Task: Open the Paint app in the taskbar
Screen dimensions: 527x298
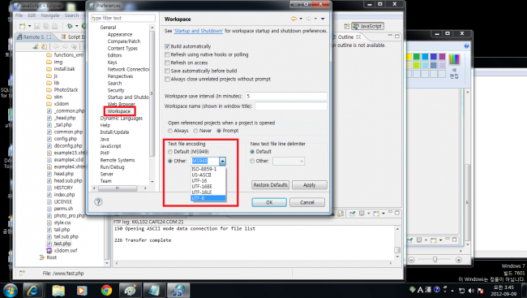Action: [x=130, y=290]
